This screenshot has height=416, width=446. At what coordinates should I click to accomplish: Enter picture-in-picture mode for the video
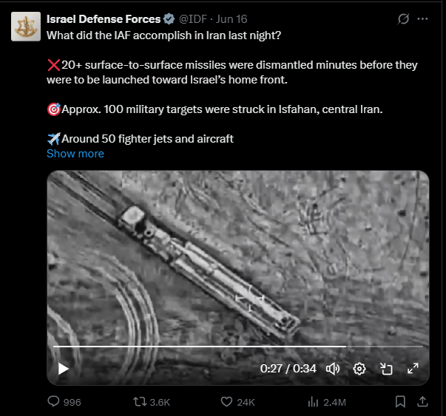click(x=386, y=369)
